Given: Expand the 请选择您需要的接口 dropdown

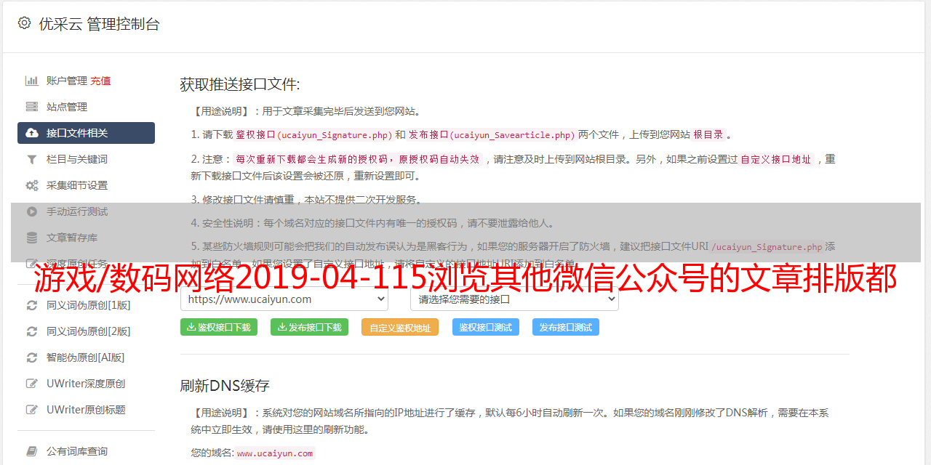Looking at the screenshot, I should tap(514, 299).
